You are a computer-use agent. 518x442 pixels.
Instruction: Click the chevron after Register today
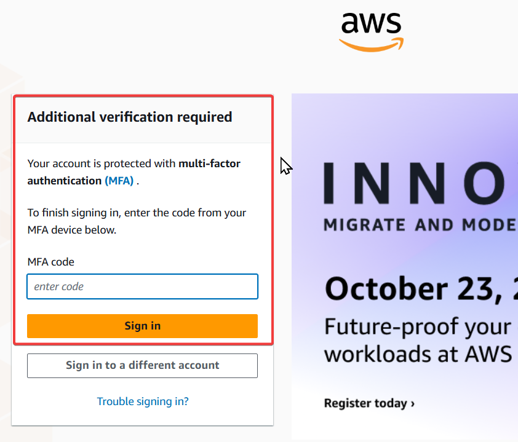[412, 404]
